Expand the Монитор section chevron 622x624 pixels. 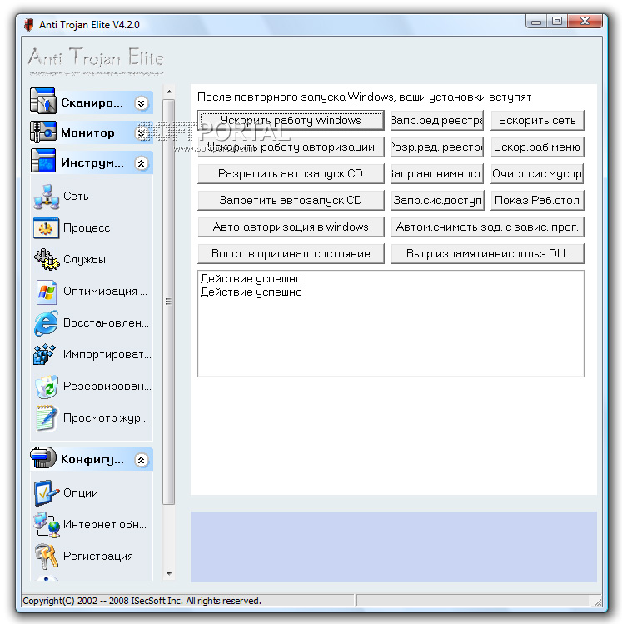coord(142,133)
